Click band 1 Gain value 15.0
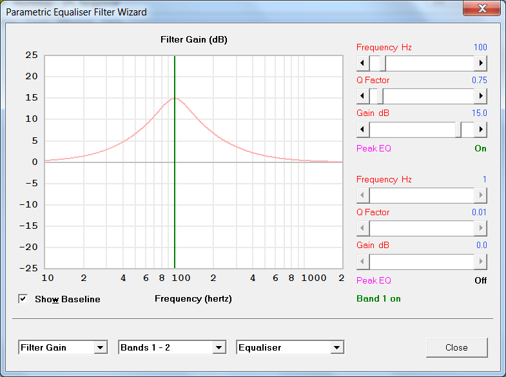The image size is (506, 377). [x=479, y=113]
